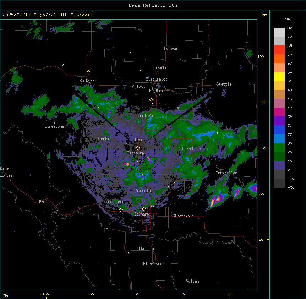306x299 pixels.
Task: Click the bright green 30 dBZ swatch
Action: click(x=279, y=148)
